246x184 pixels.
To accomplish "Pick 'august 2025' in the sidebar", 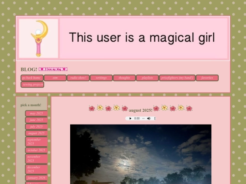I will coord(36,133).
